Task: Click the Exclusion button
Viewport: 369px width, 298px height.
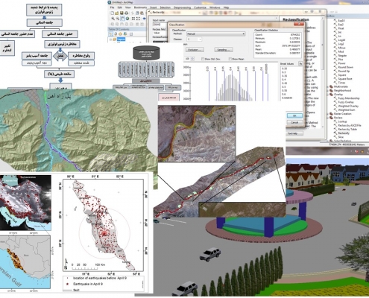Action: click(x=195, y=50)
